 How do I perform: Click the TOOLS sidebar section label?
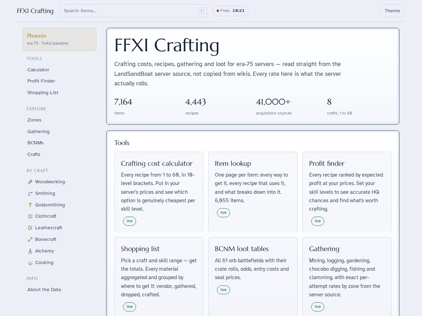click(x=34, y=59)
